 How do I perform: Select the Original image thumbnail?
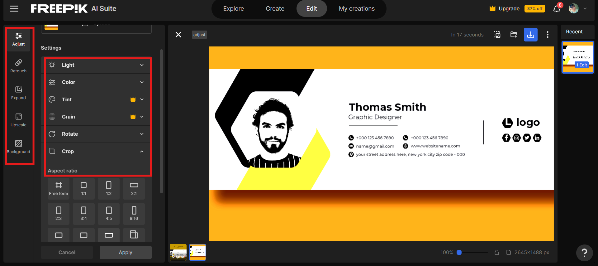pyautogui.click(x=178, y=252)
